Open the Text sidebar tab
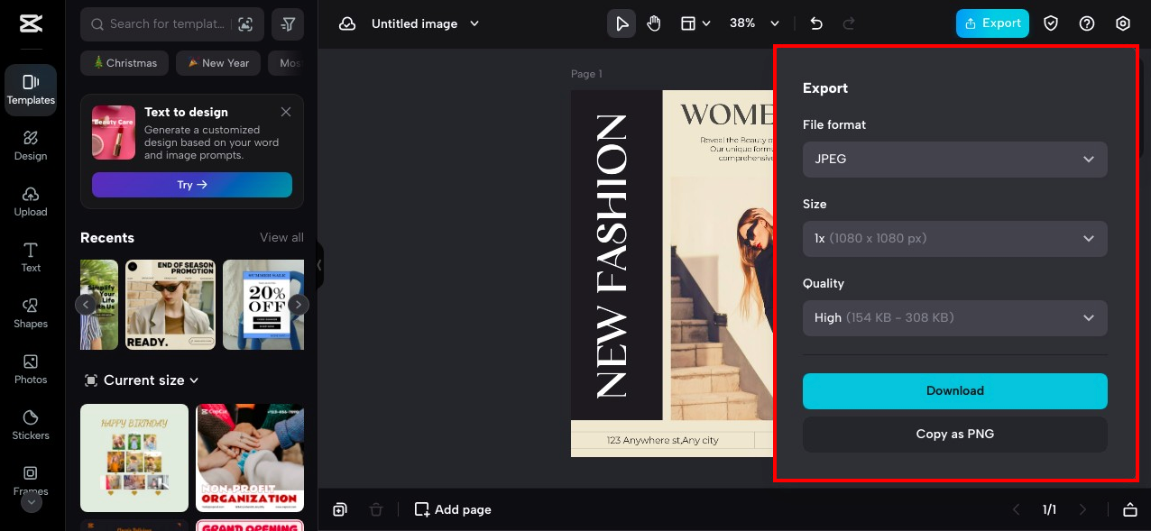Viewport: 1151px width, 531px height. (31, 258)
